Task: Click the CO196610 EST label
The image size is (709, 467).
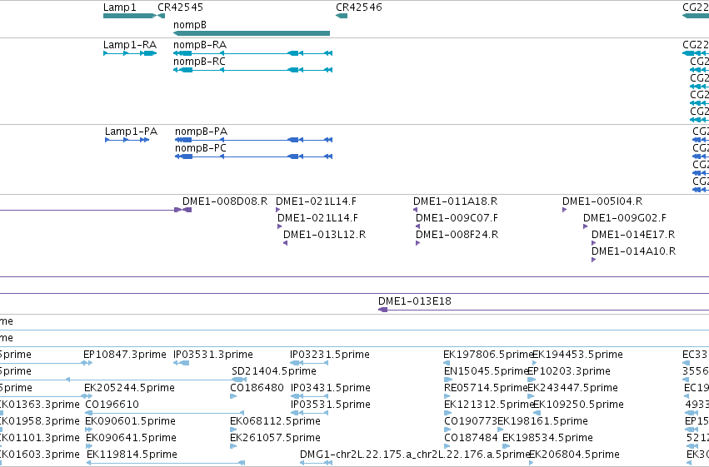Action: (x=112, y=405)
